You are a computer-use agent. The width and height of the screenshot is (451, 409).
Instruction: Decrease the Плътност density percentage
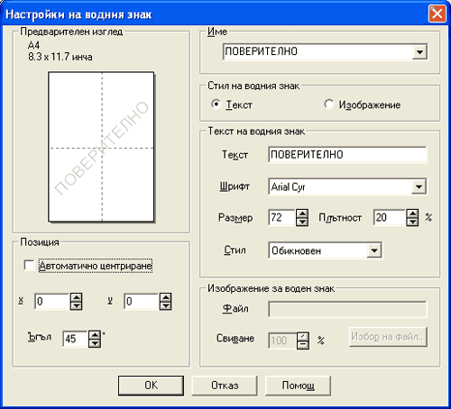point(412,222)
